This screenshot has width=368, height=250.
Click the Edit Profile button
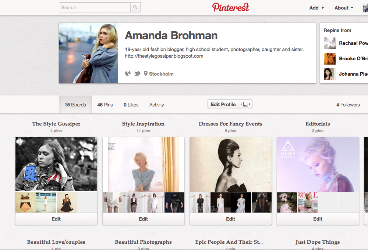tap(223, 104)
